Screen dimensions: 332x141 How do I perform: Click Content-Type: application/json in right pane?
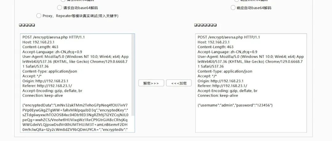(x=225, y=71)
